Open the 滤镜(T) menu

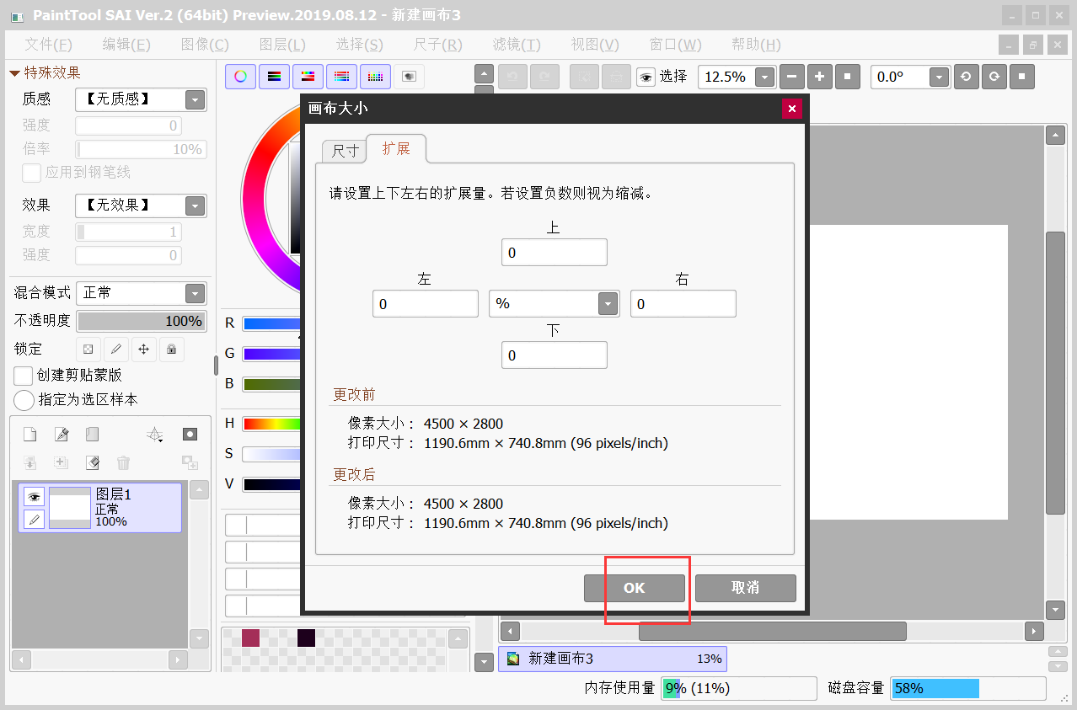tap(517, 45)
